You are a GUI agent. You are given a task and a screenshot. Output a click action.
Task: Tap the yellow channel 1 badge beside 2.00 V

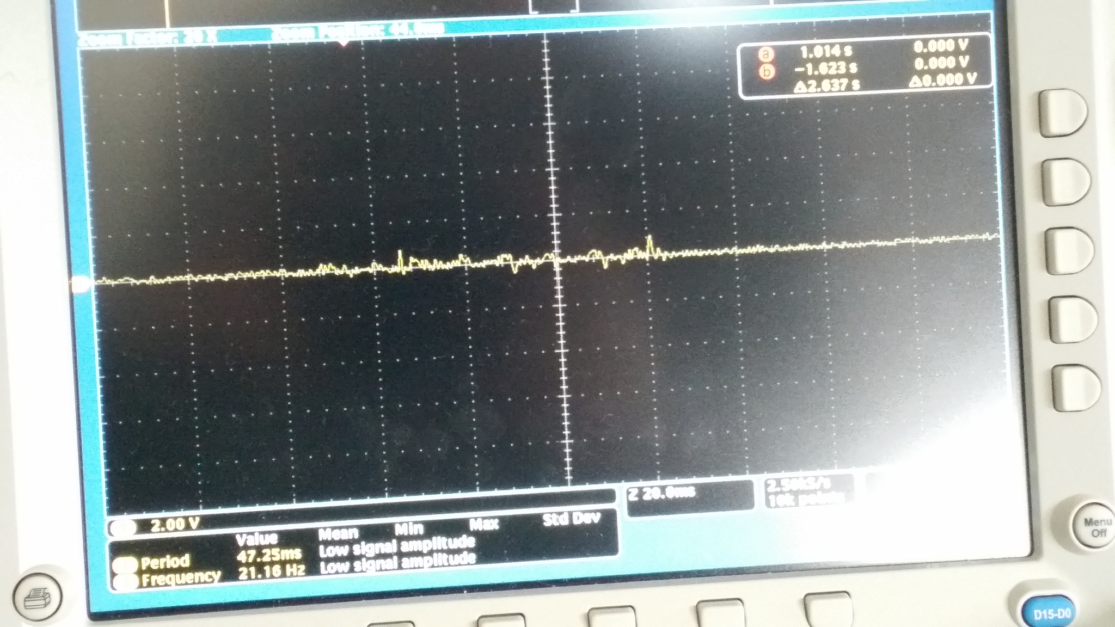click(x=123, y=528)
